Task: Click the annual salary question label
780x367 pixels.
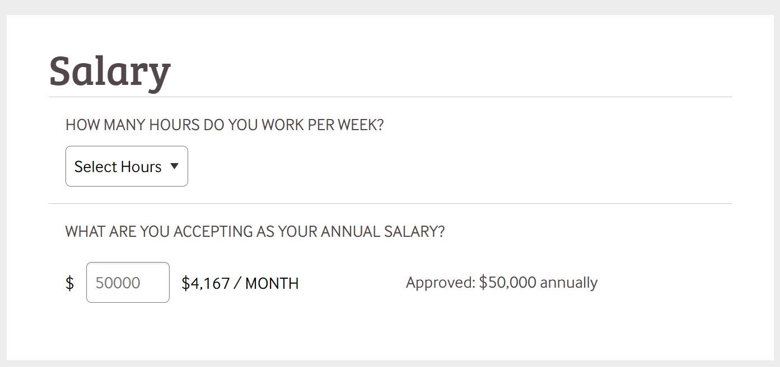Action: [x=255, y=231]
